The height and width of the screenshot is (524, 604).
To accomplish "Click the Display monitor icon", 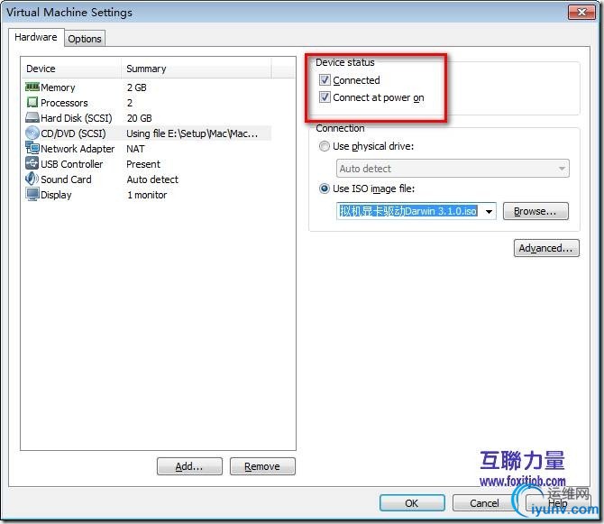I will click(x=32, y=194).
